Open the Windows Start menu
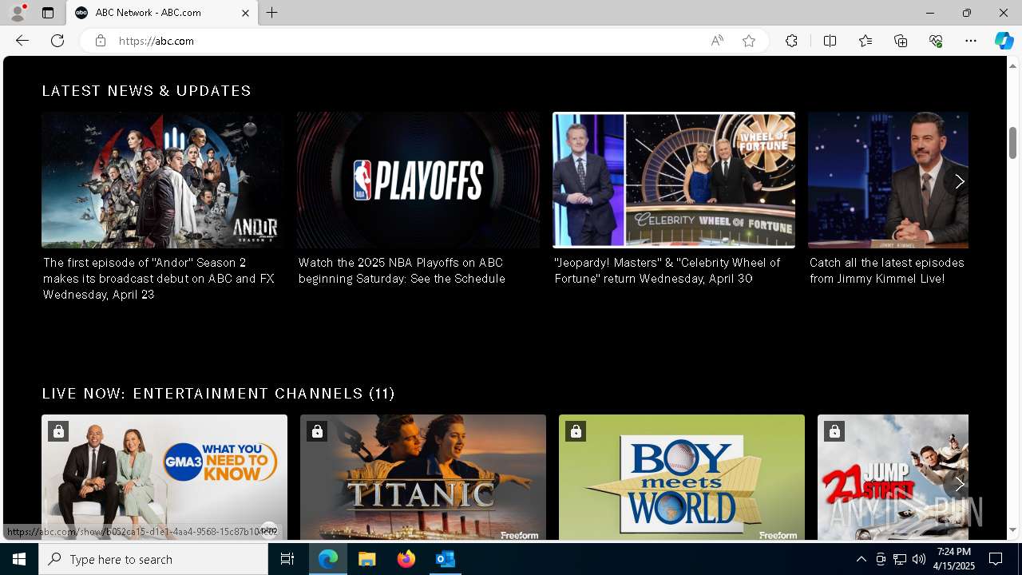 pyautogui.click(x=19, y=559)
